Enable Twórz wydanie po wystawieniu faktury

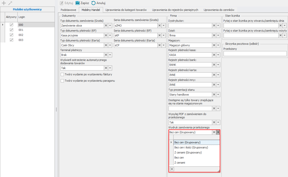pyautogui.click(x=62, y=75)
